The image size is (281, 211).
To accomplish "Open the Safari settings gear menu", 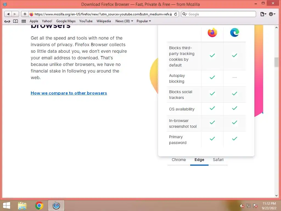I will [x=272, y=14].
